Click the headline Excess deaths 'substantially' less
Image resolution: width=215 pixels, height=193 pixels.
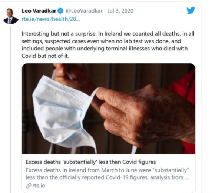[x=91, y=162]
